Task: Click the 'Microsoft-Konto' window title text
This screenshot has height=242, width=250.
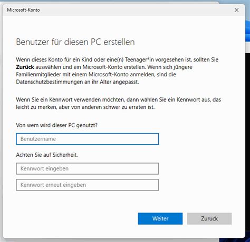Action: pos(23,10)
